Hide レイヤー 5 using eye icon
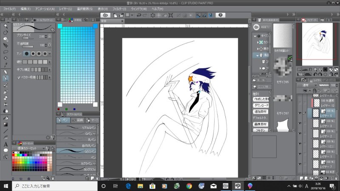Image resolution: width=340 pixels, height=191 pixels. 300,113
